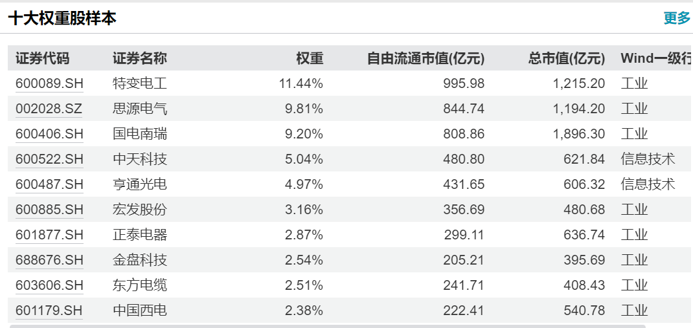Open stock code 601877.SH
This screenshot has width=693, height=328.
(x=49, y=235)
